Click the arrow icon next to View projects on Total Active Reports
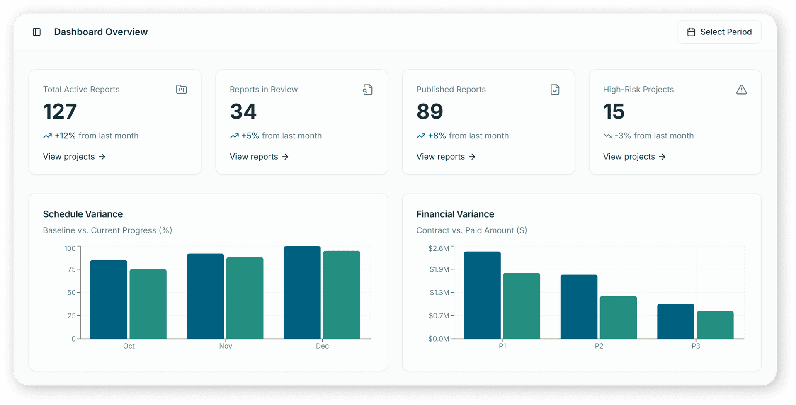 pyautogui.click(x=102, y=157)
